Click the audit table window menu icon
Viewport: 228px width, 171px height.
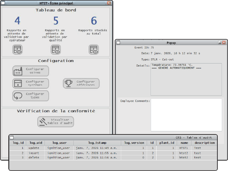point(12,137)
